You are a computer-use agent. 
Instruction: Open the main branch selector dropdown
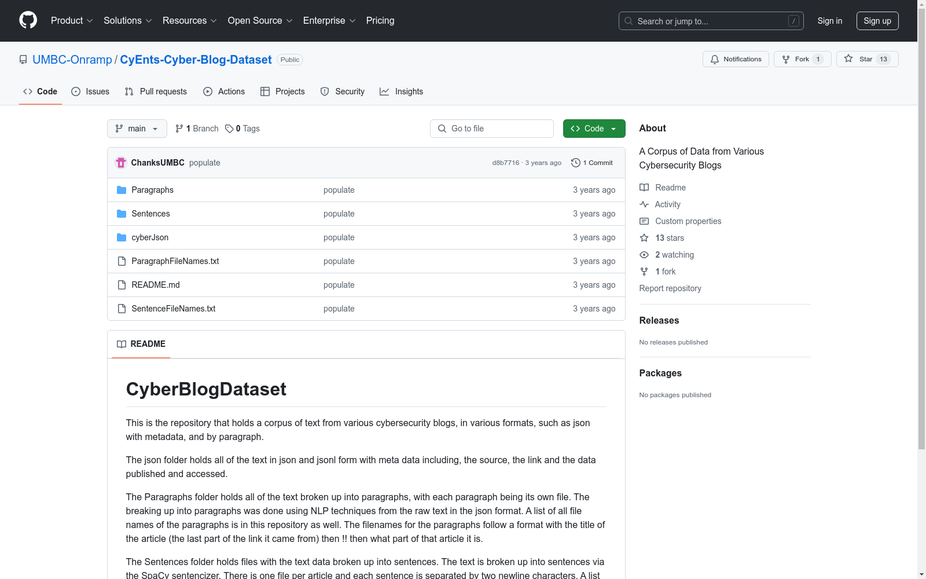tap(137, 129)
